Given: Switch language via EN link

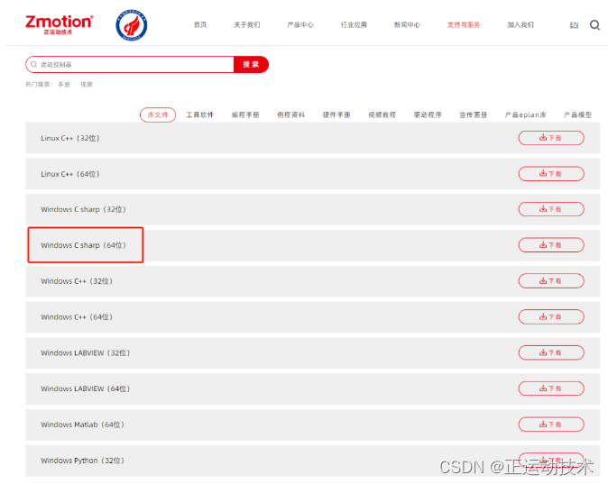Looking at the screenshot, I should [x=574, y=25].
